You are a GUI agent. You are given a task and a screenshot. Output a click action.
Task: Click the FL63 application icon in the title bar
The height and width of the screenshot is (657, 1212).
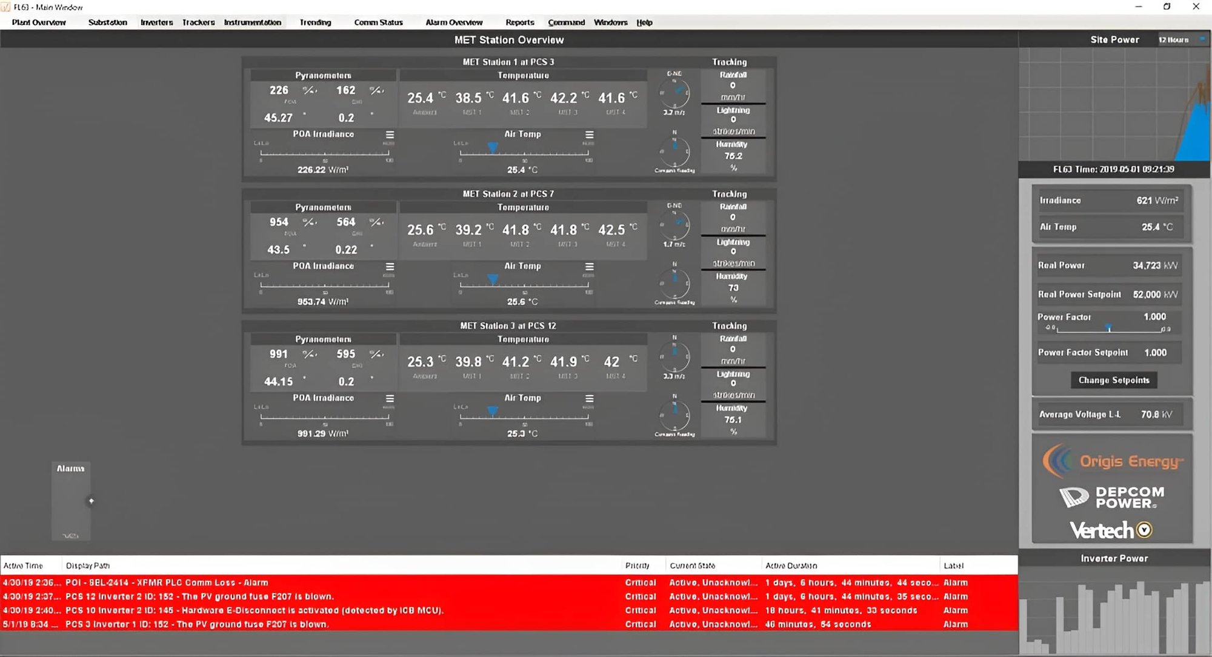click(x=7, y=7)
